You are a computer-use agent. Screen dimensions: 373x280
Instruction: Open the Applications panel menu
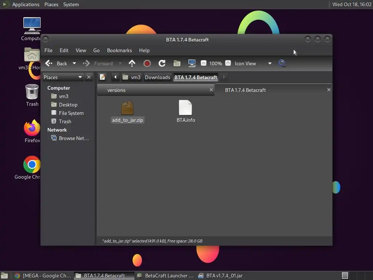[26, 4]
